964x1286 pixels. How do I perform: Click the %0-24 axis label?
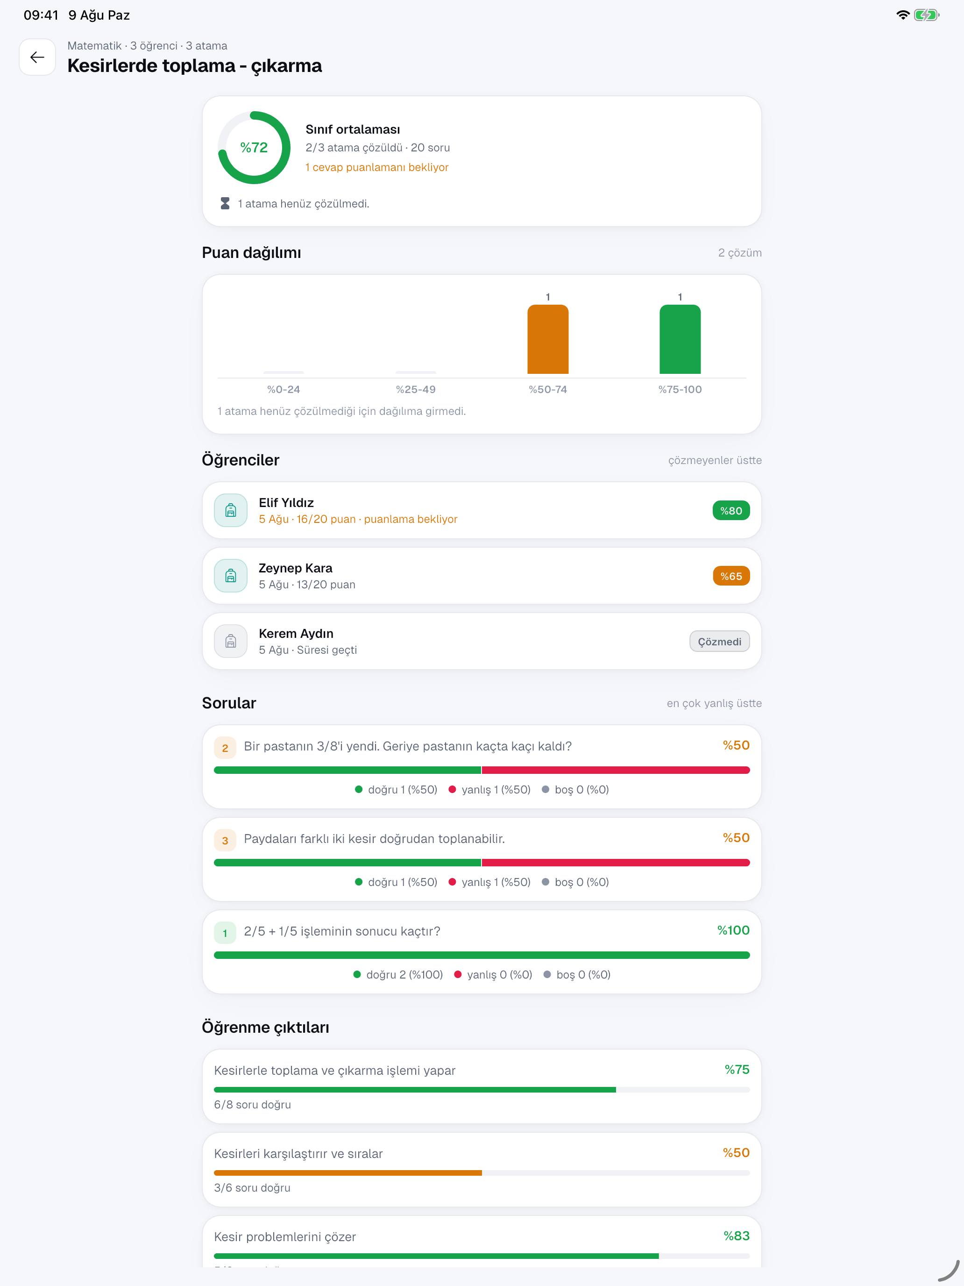pyautogui.click(x=284, y=390)
